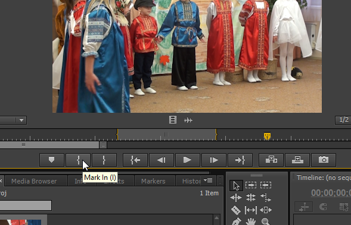Click the '1 Item' label
The image size is (351, 225).
pos(209,193)
